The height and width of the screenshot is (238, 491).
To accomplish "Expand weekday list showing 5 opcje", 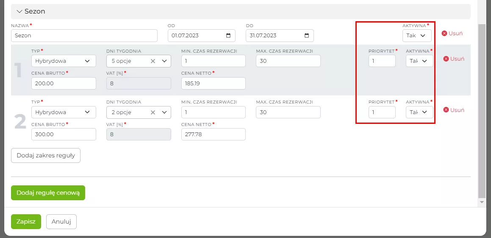I will (x=164, y=61).
